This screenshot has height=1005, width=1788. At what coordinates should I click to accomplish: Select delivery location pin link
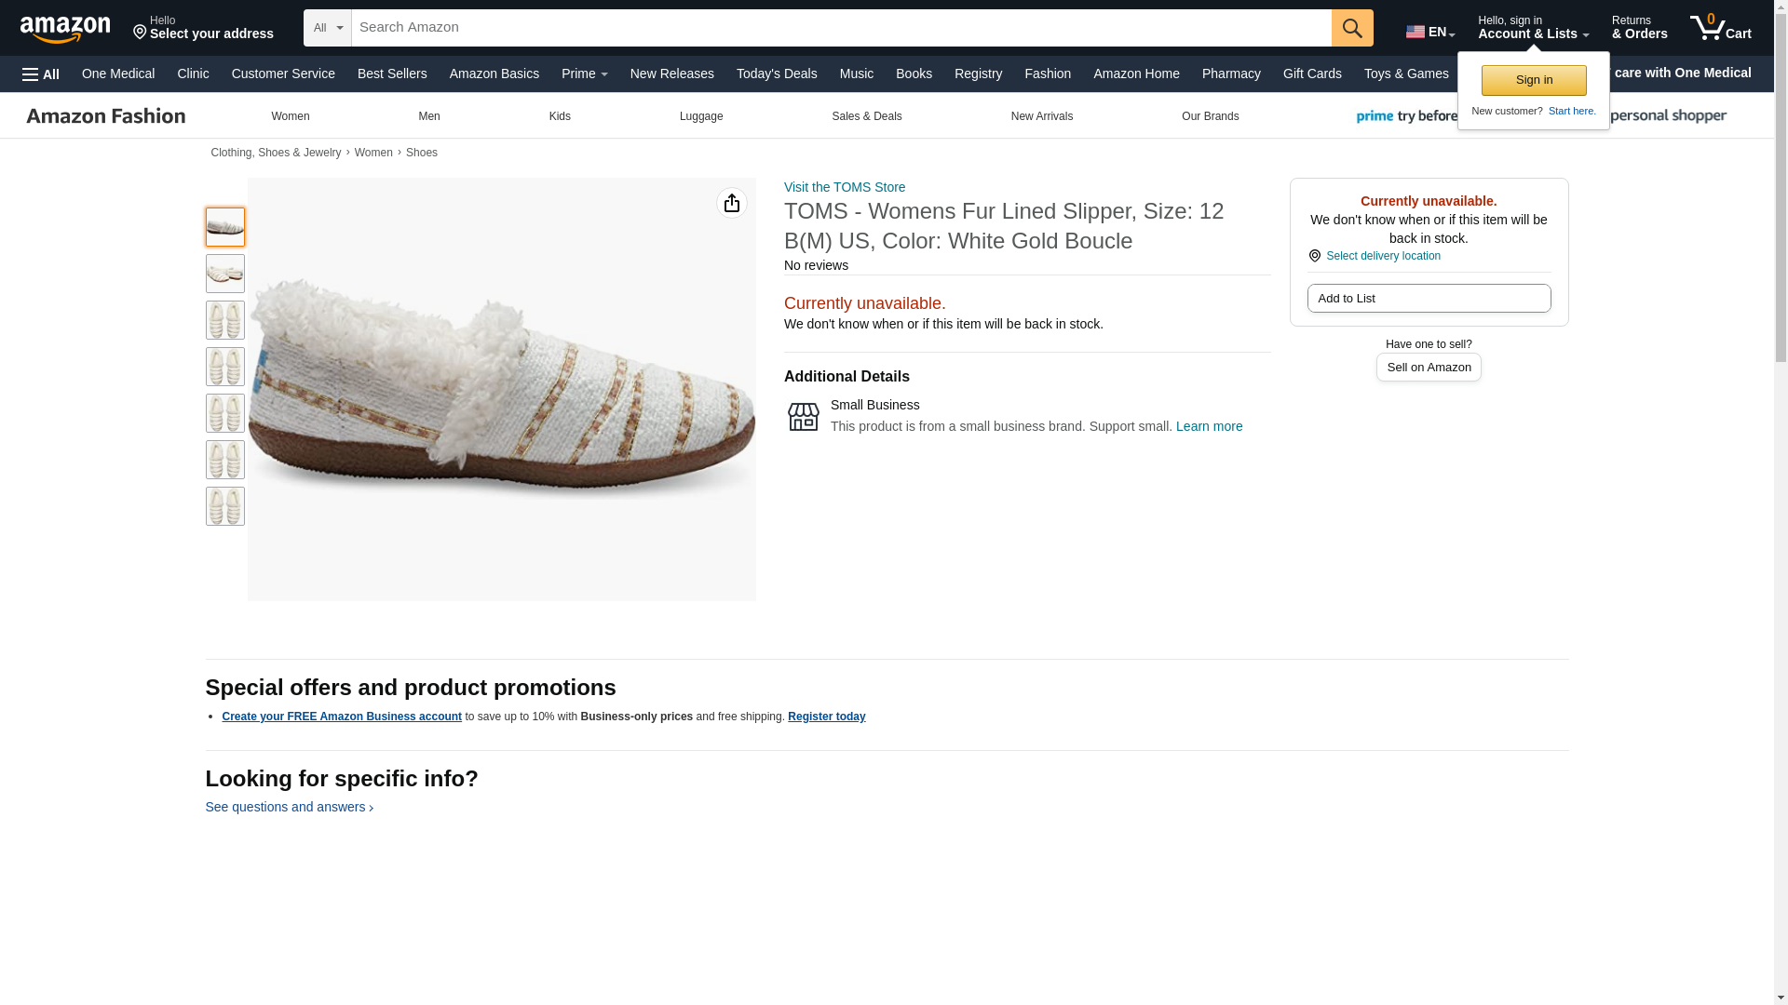pyautogui.click(x=1375, y=256)
